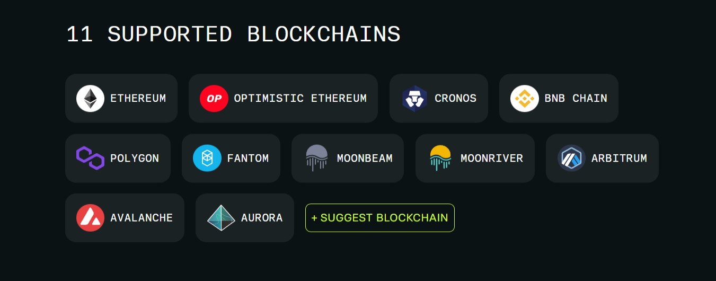Image resolution: width=716 pixels, height=281 pixels.
Task: Select the Ethereum text label
Action: coord(138,99)
